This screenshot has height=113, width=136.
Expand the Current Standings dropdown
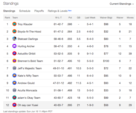coord(122,4)
